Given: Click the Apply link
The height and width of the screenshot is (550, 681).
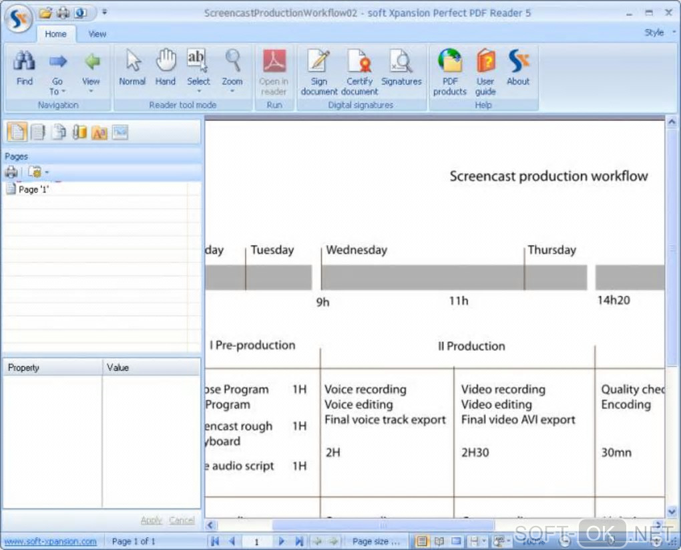Looking at the screenshot, I should pos(151,520).
